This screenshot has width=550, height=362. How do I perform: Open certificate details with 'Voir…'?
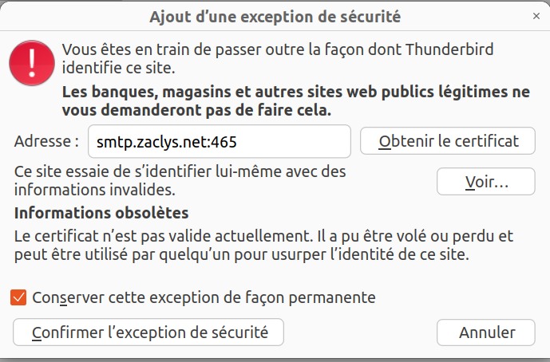coord(485,181)
